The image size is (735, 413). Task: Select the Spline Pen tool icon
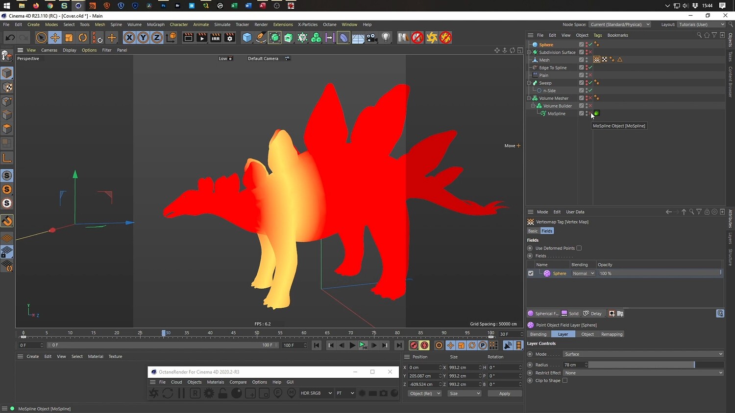(261, 38)
